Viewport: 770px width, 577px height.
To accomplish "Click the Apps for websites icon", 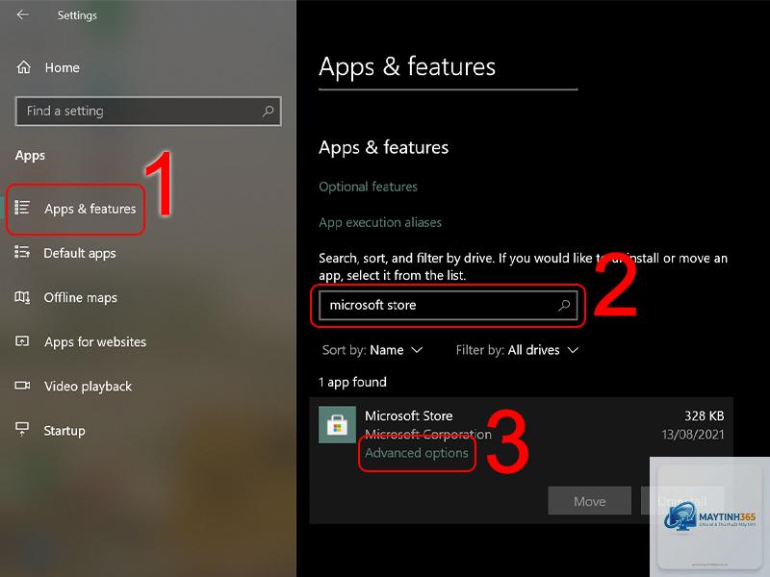I will click(x=22, y=341).
